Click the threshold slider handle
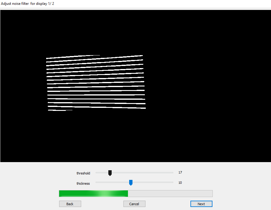Viewport: 271px width, 210px height. [110, 173]
